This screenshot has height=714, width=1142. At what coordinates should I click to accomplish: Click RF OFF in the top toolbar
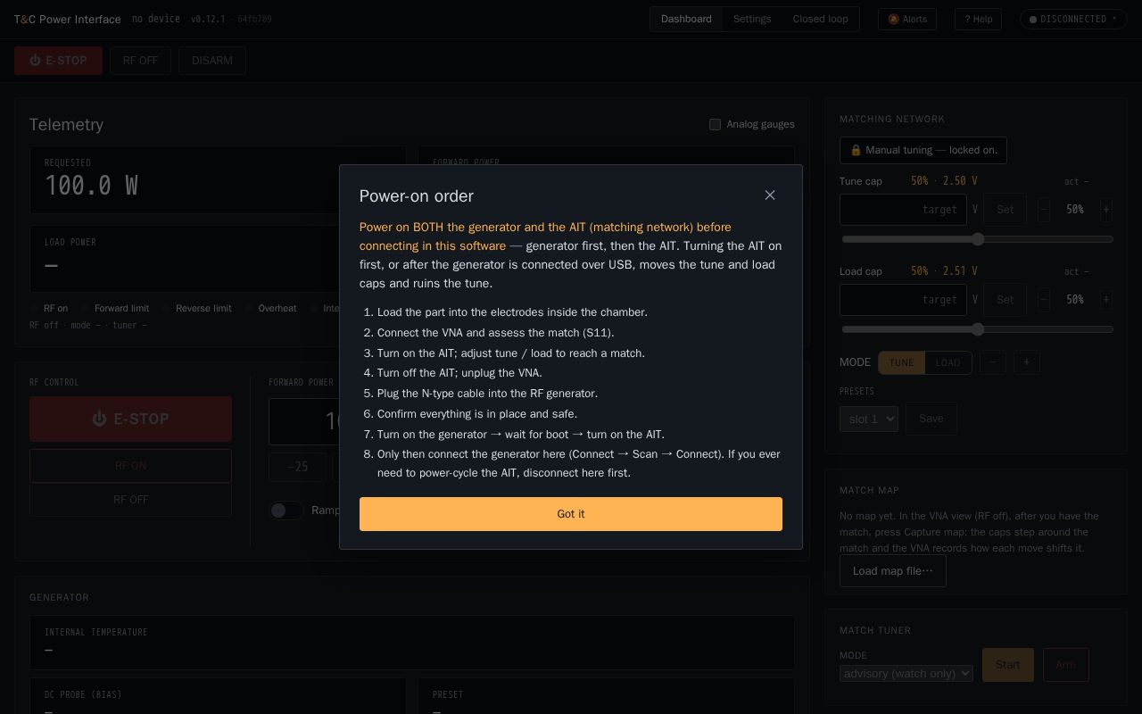click(140, 61)
